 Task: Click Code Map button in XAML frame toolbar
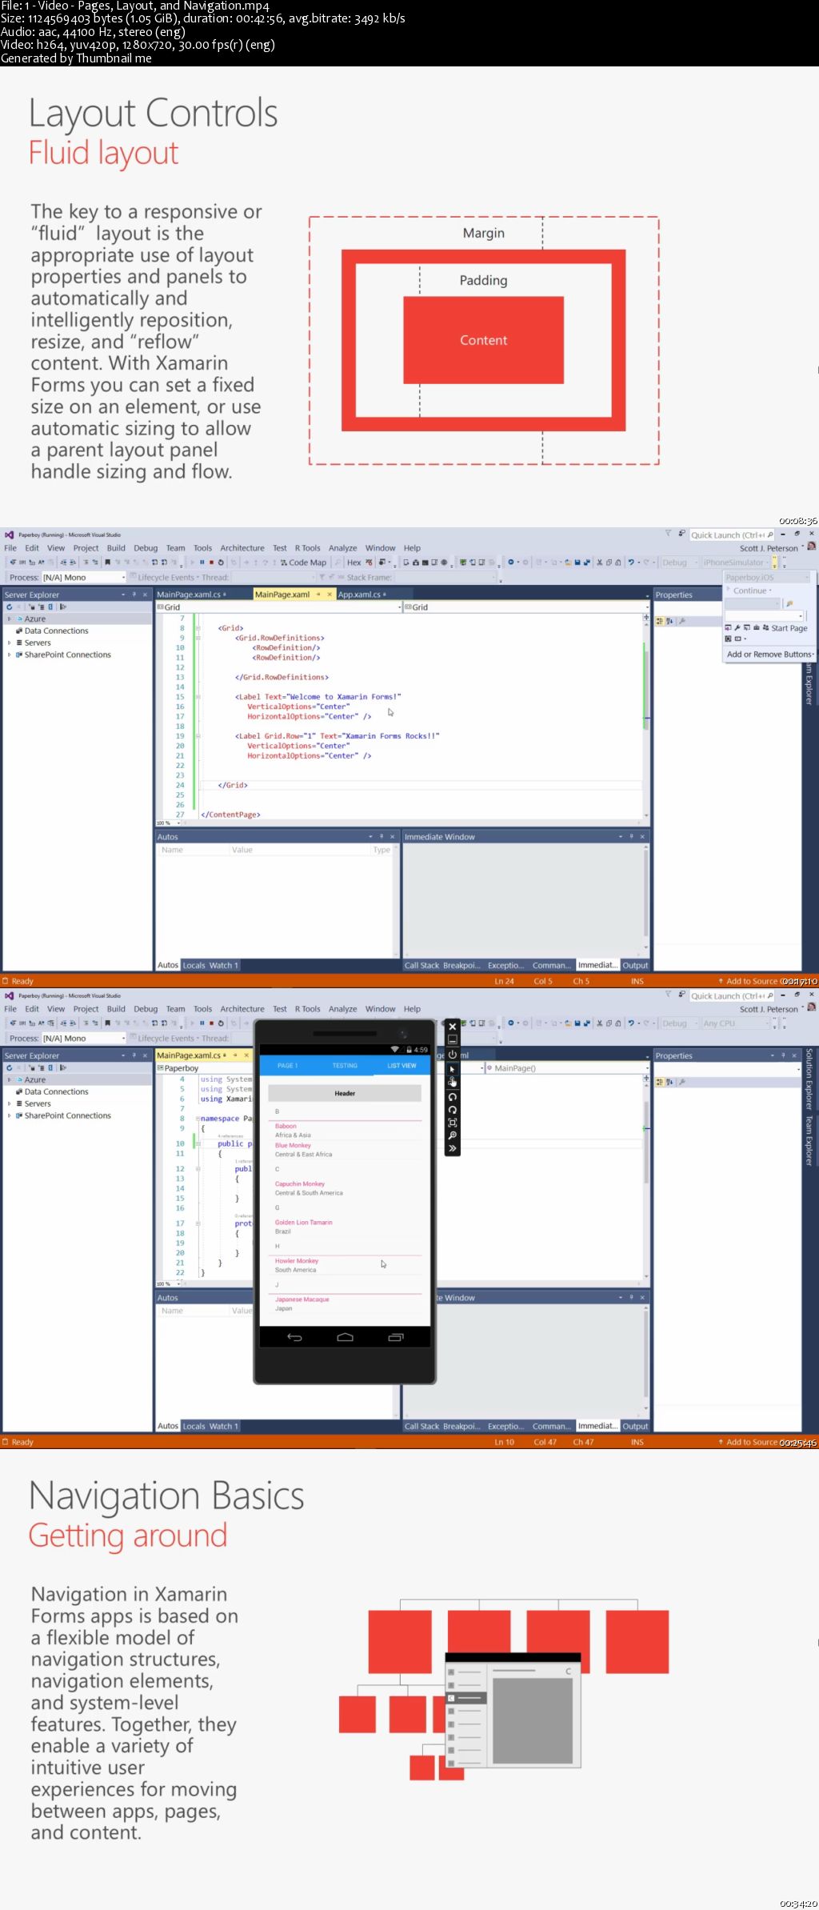(303, 563)
